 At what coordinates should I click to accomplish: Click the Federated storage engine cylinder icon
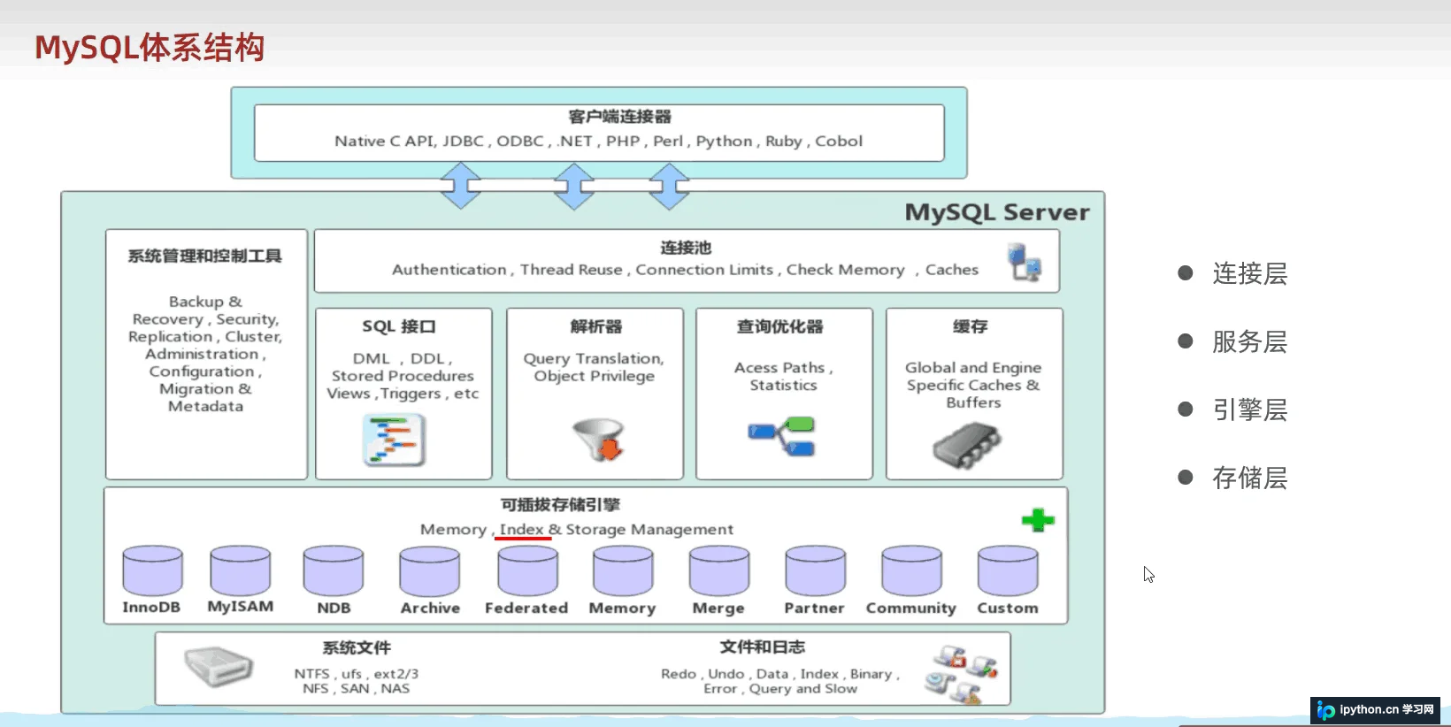pos(528,570)
